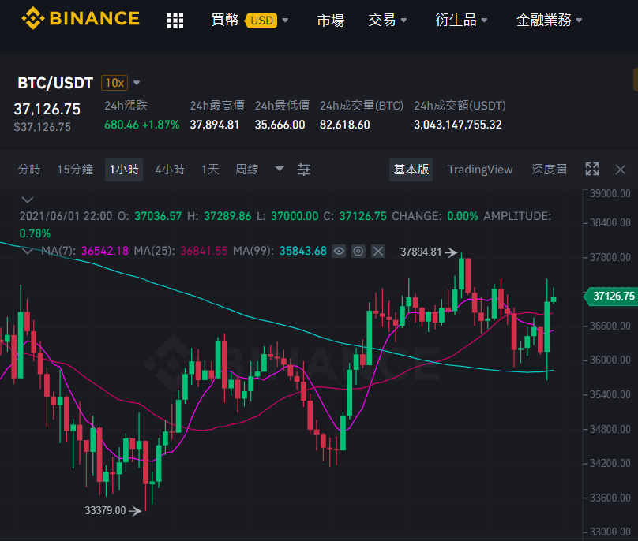Enter fullscreen chart mode

coord(592,169)
